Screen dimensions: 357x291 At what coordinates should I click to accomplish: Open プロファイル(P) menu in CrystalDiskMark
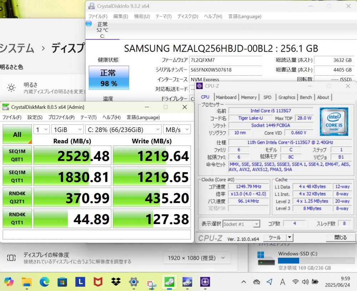pyautogui.click(x=61, y=117)
